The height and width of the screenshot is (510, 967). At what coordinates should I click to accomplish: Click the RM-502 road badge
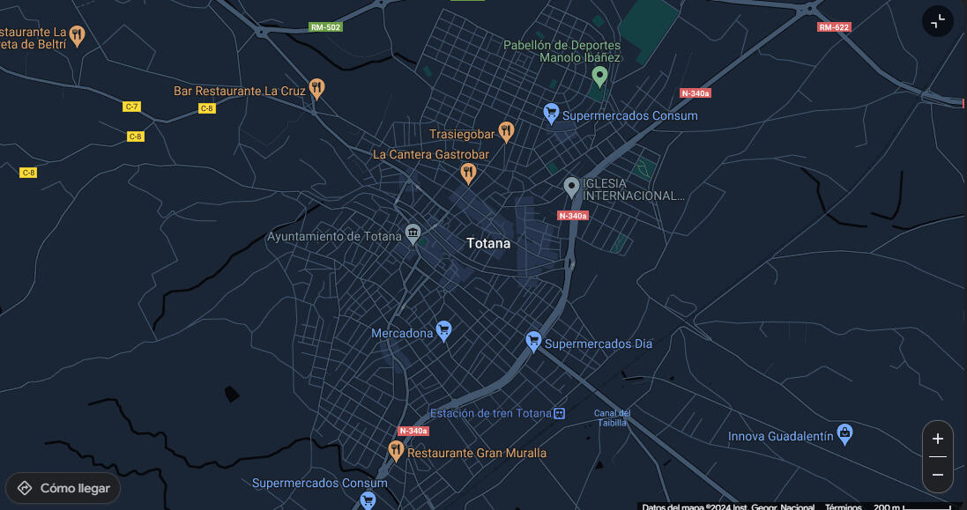pyautogui.click(x=325, y=27)
